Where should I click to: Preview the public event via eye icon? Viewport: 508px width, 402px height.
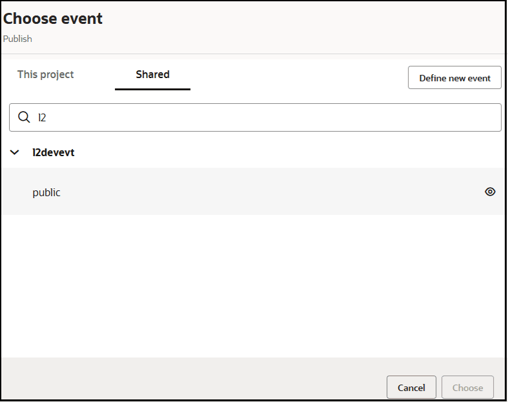[x=490, y=192]
